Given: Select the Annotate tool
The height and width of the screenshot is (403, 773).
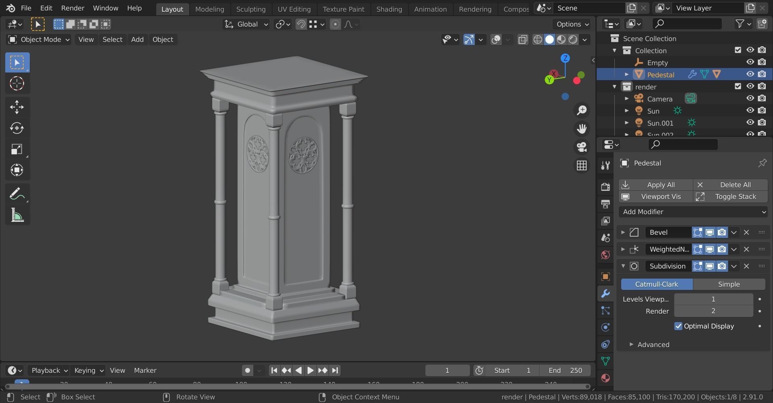Looking at the screenshot, I should (17, 194).
